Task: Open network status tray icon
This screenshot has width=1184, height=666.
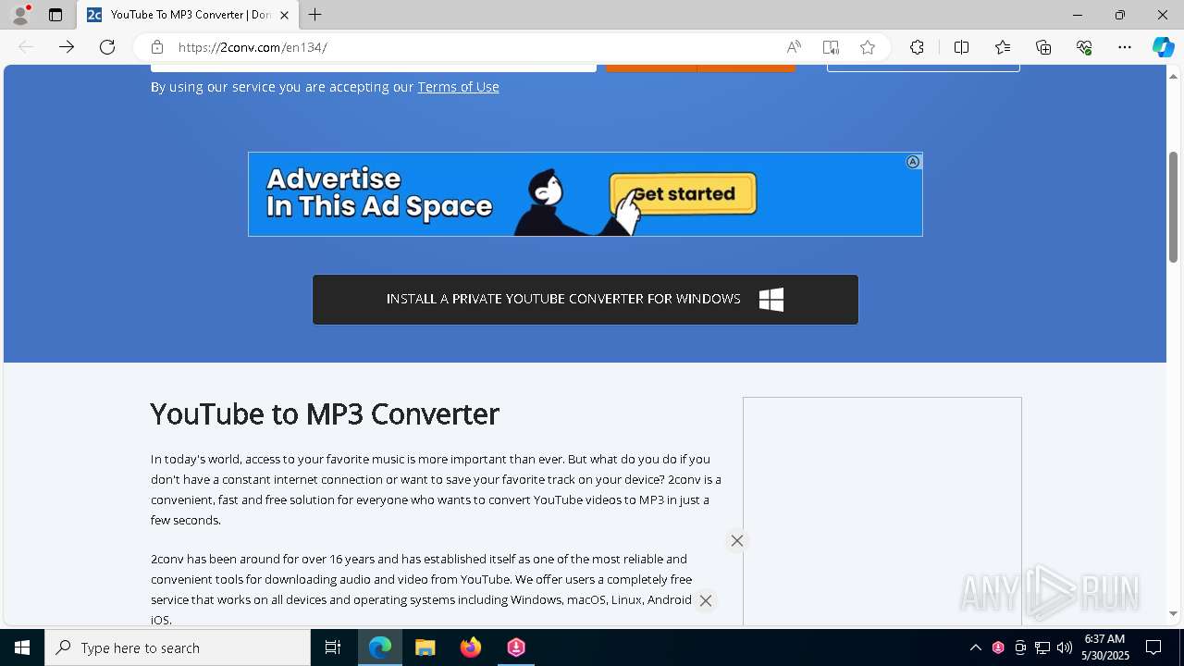Action: pos(1042,647)
